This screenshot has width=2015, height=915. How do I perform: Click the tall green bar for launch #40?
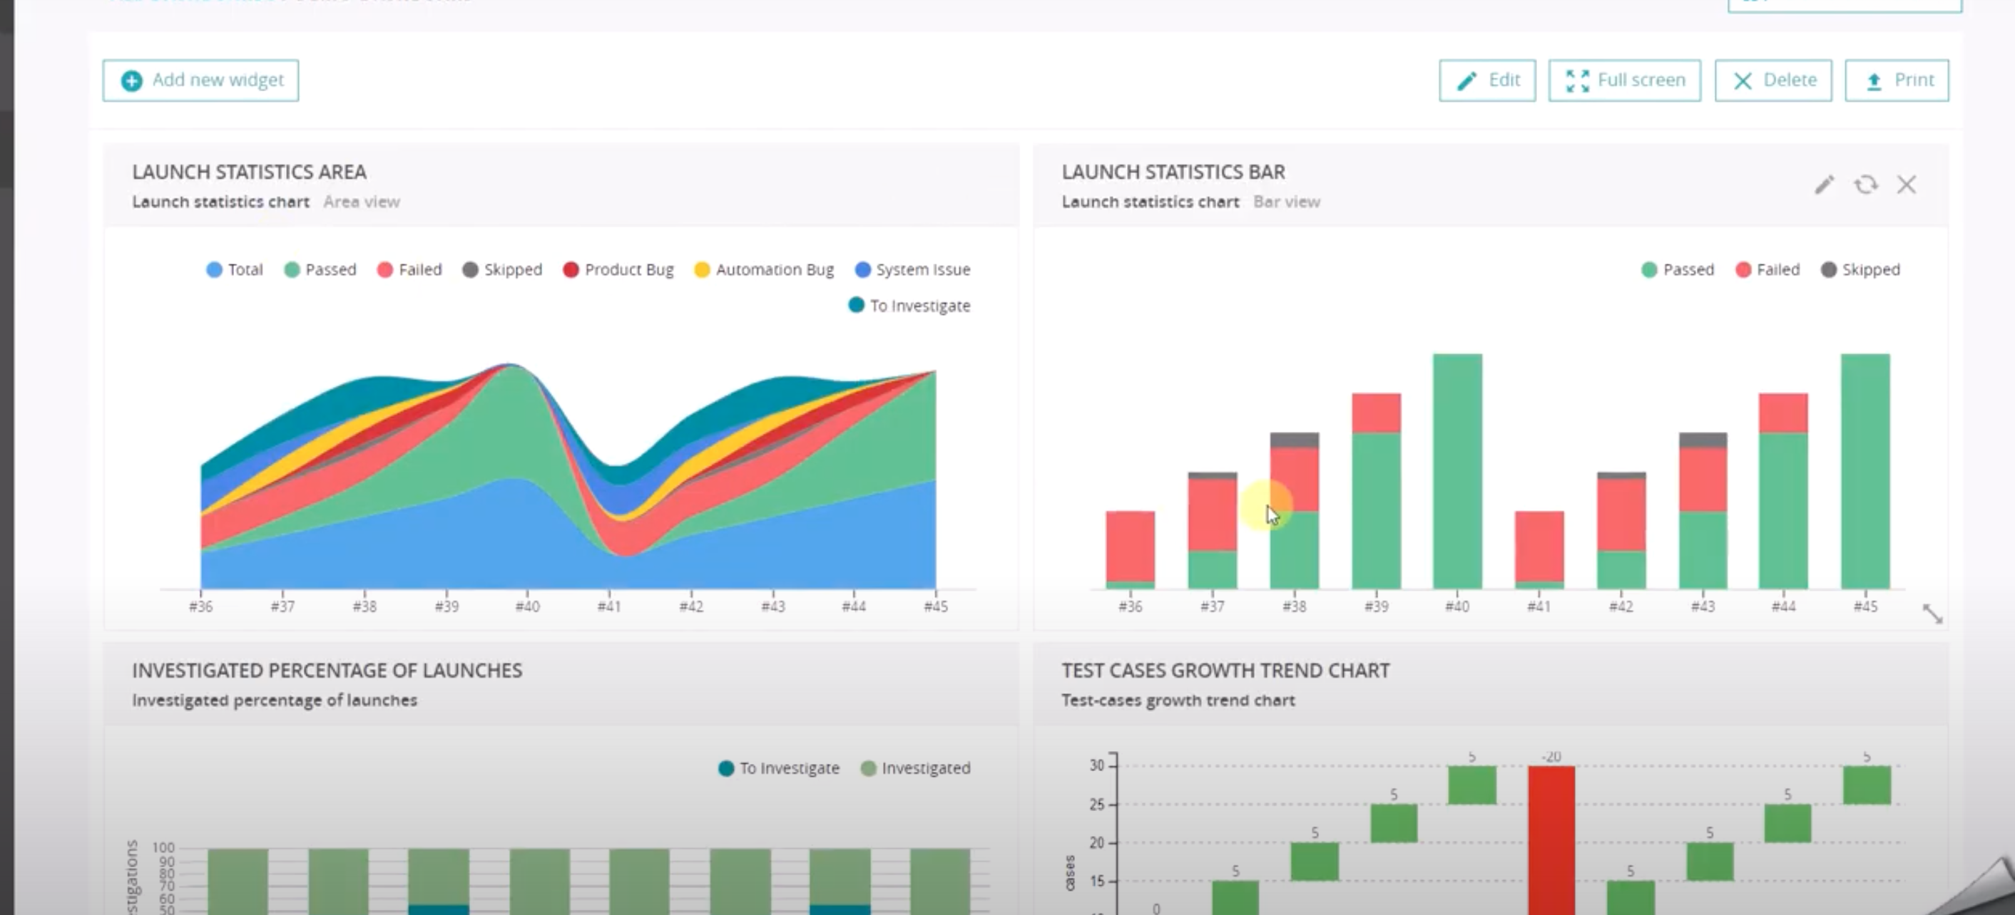pos(1457,471)
